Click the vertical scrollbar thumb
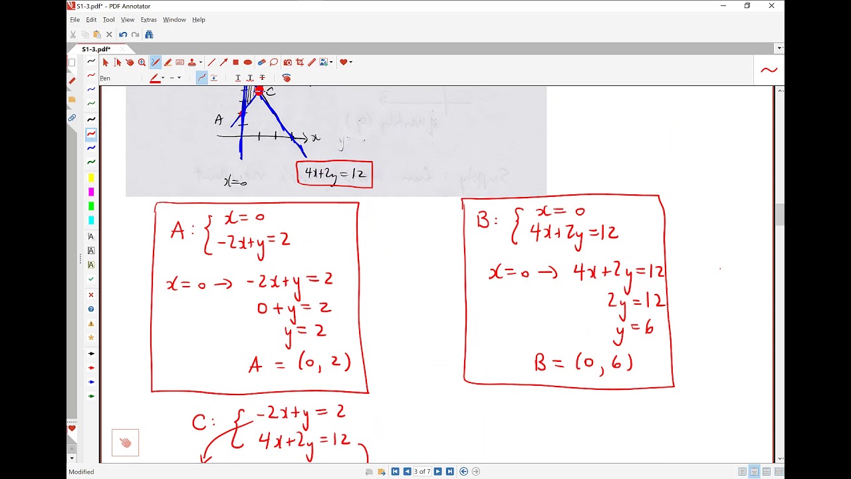 [779, 215]
